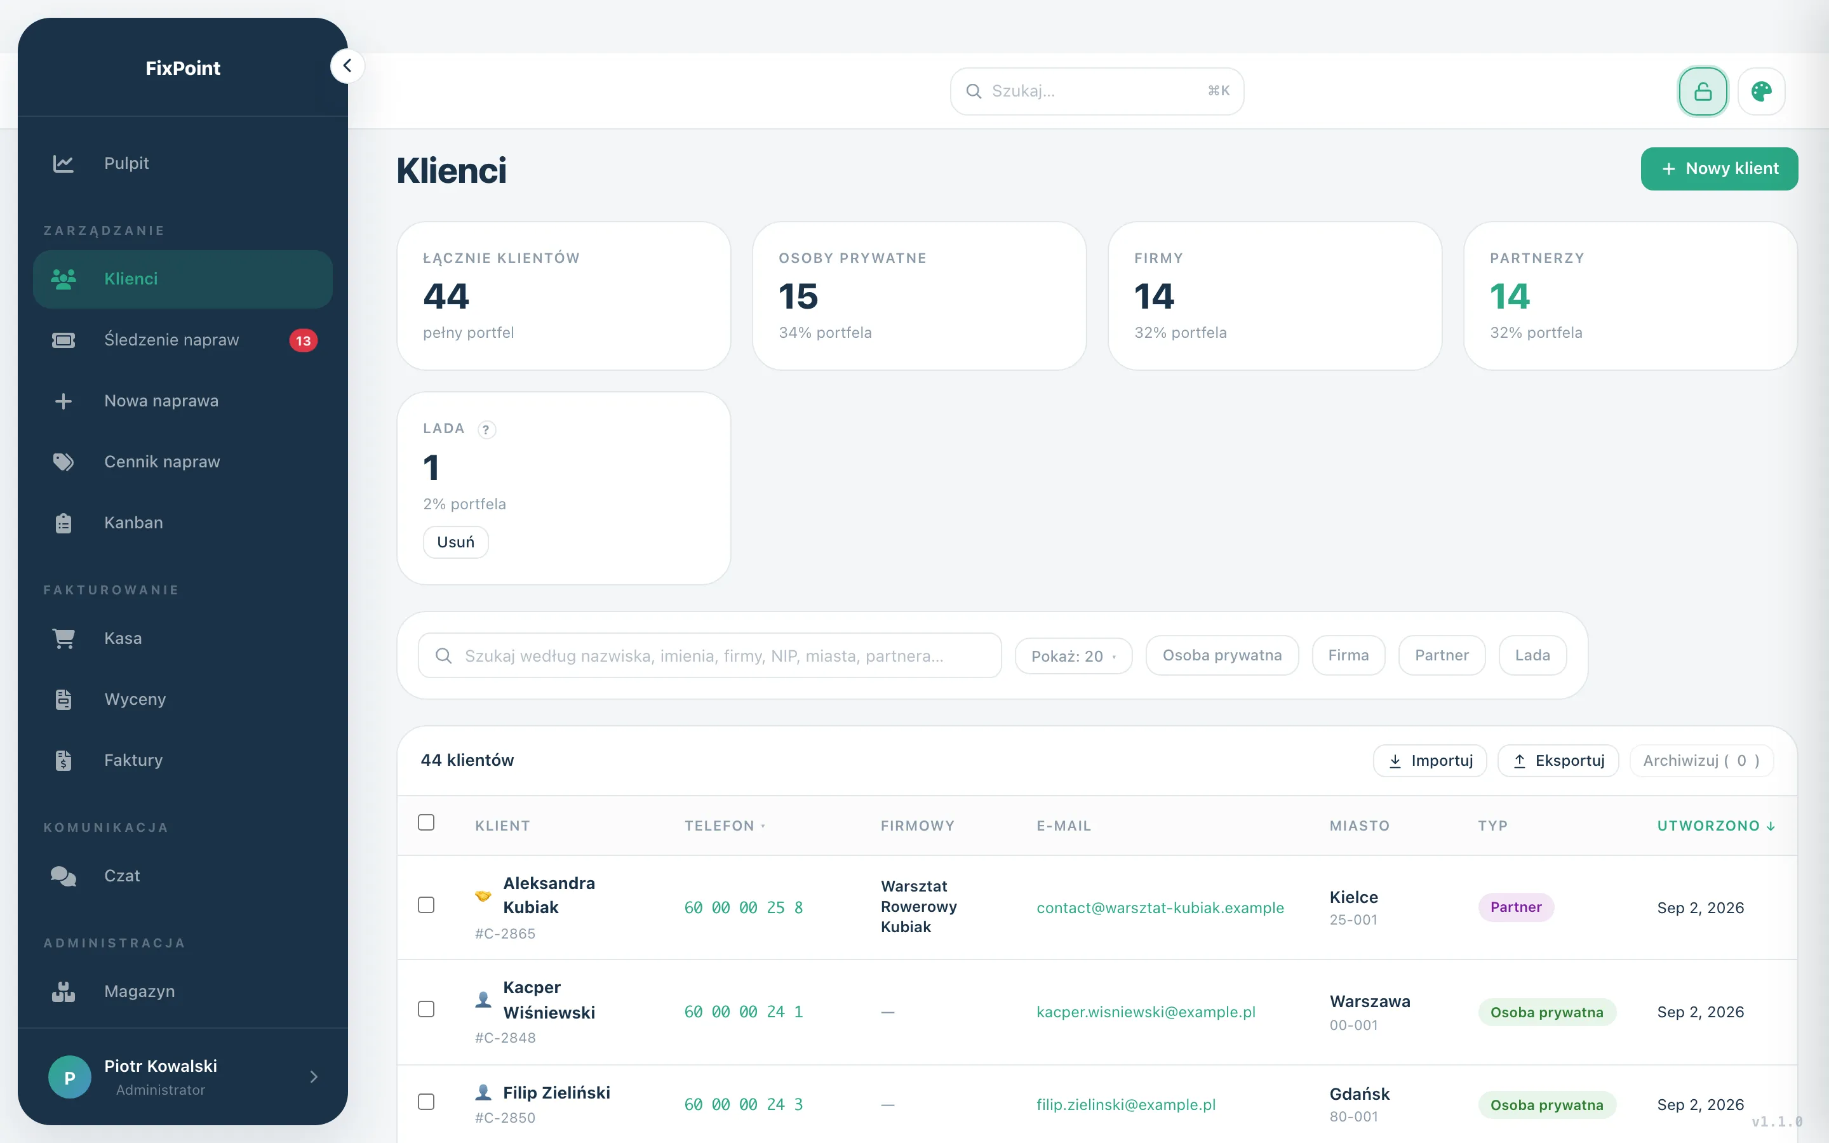Click the Kasa shopping cart icon
The image size is (1829, 1143).
coord(64,639)
